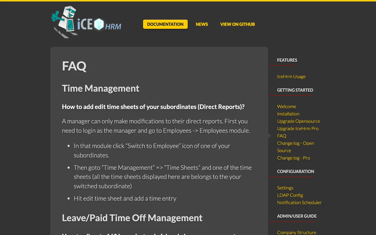Screen dimensions: 376x235
Task: Open Upgrade IceHrm Pro page
Action: click(x=298, y=129)
